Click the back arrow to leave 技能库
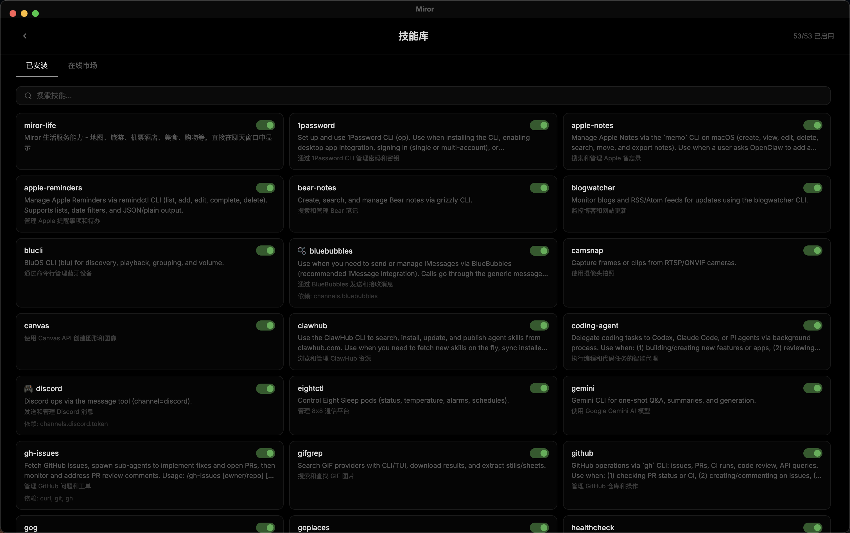The width and height of the screenshot is (850, 533). 25,36
